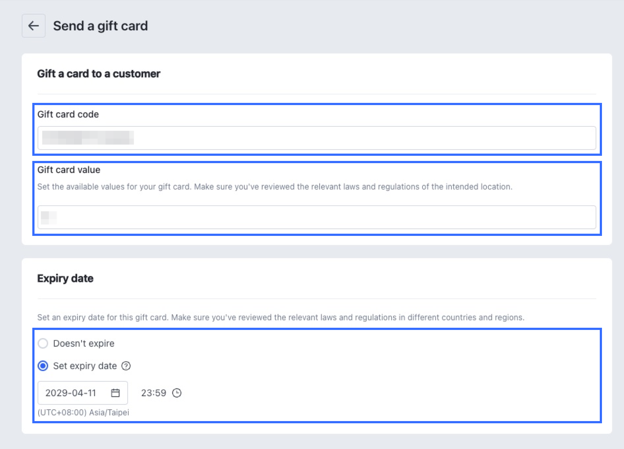
Task: Open help tooltip beside Set expiry date
Action: (x=126, y=366)
